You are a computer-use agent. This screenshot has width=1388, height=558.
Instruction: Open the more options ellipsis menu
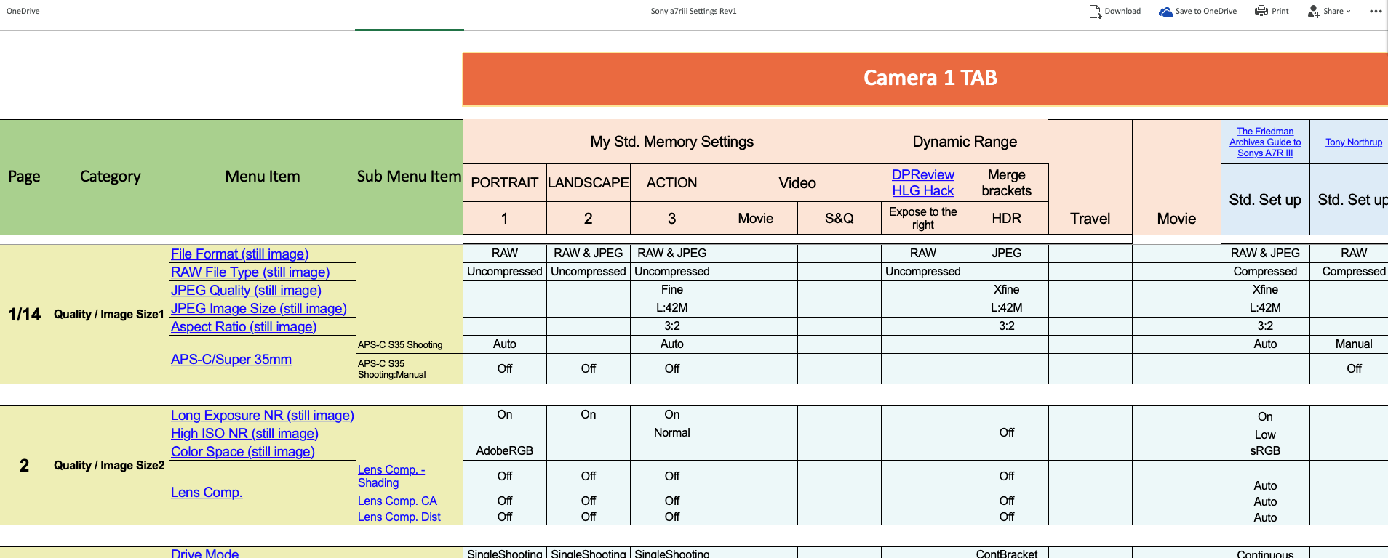(x=1375, y=12)
